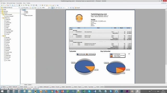This screenshot has height=93, width=167.
Task: Collapse Ayollar node in report outline
Action: (x=22, y=10)
